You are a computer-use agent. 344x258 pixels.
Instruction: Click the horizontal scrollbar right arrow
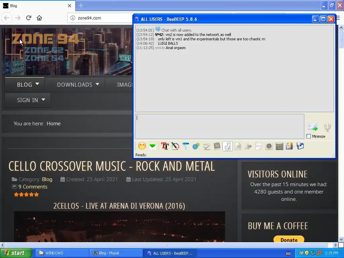coord(335,245)
